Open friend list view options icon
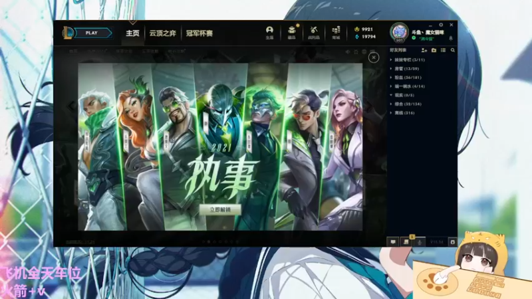This screenshot has height=299, width=532. (443, 50)
